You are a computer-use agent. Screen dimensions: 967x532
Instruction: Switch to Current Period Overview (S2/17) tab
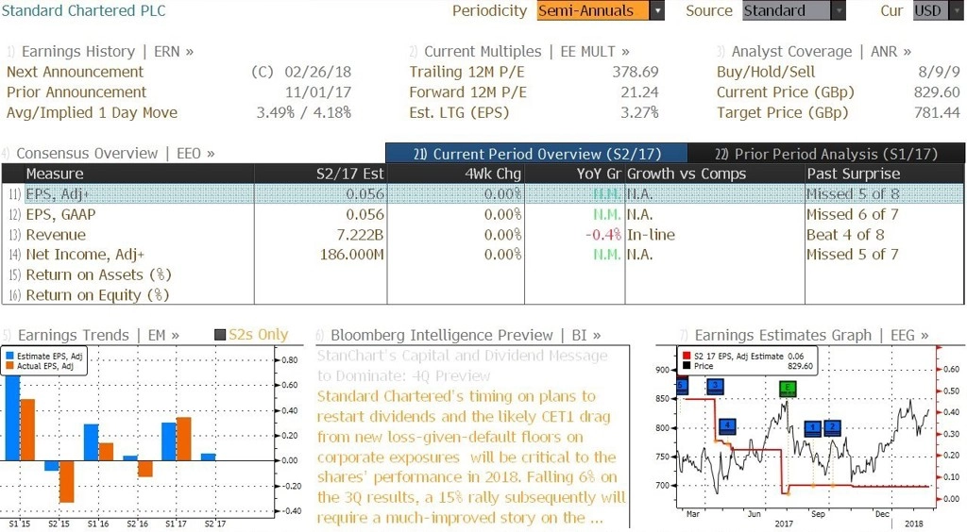tap(536, 154)
